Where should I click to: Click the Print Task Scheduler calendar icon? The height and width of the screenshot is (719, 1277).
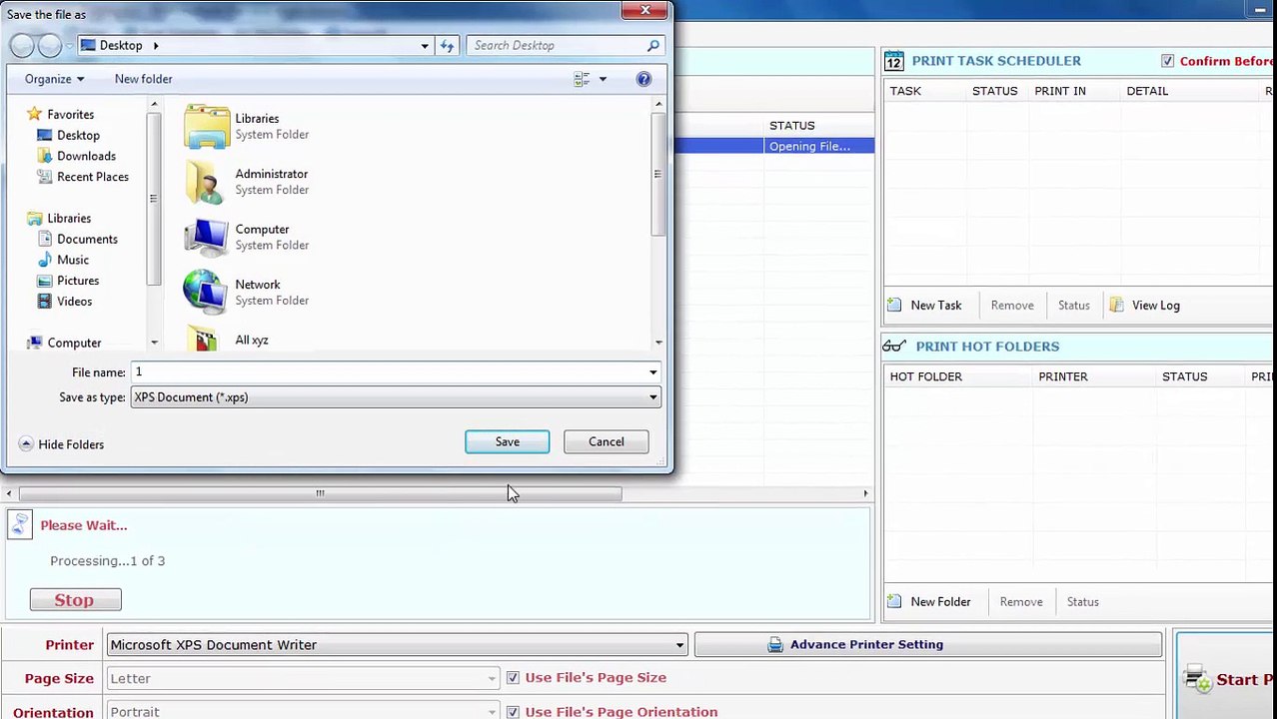tap(893, 61)
